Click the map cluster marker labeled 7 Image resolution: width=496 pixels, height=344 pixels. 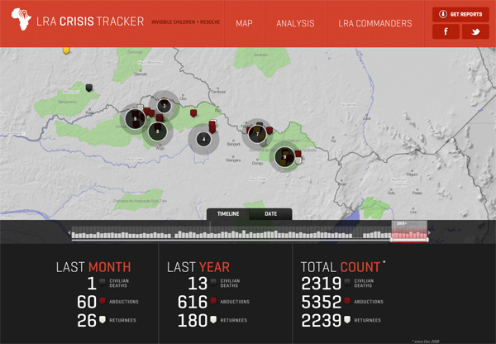click(x=258, y=133)
